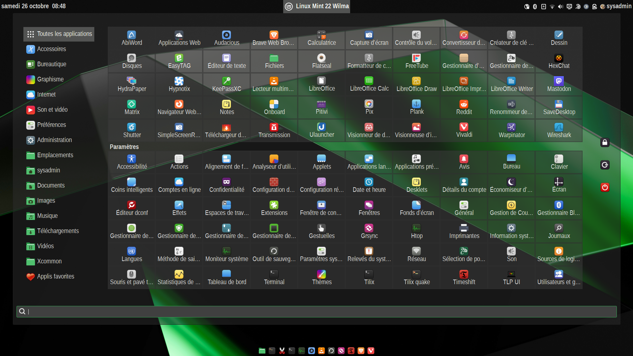The width and height of the screenshot is (633, 356).
Task: Open KeePassXC password manager
Action: point(226,84)
